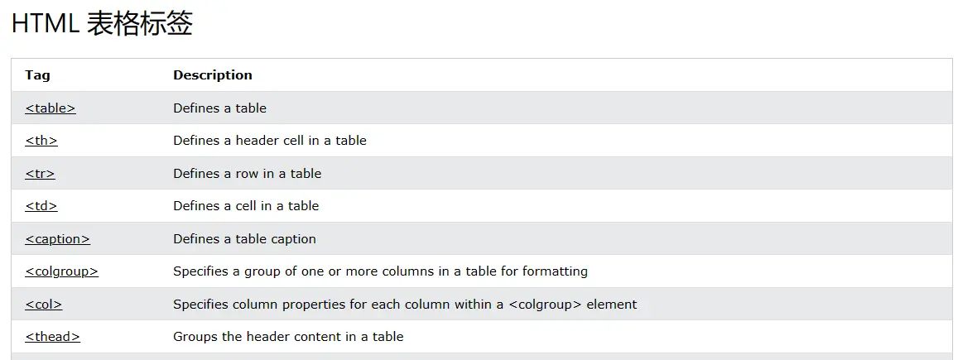Follow the <tr> tag link
Screen dimensions: 958x360
point(40,174)
